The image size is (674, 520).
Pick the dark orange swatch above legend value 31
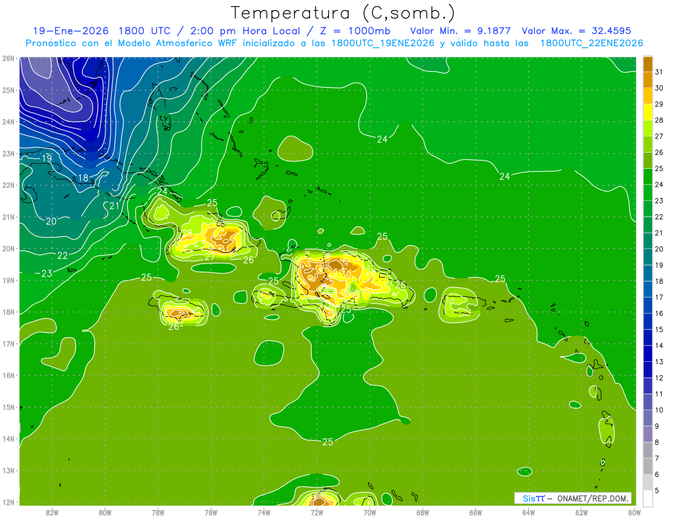(648, 64)
